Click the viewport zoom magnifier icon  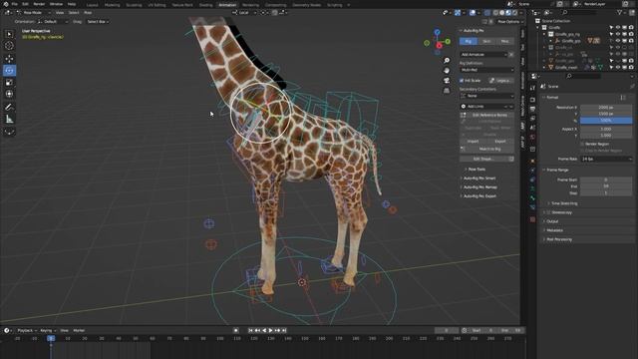[447, 60]
